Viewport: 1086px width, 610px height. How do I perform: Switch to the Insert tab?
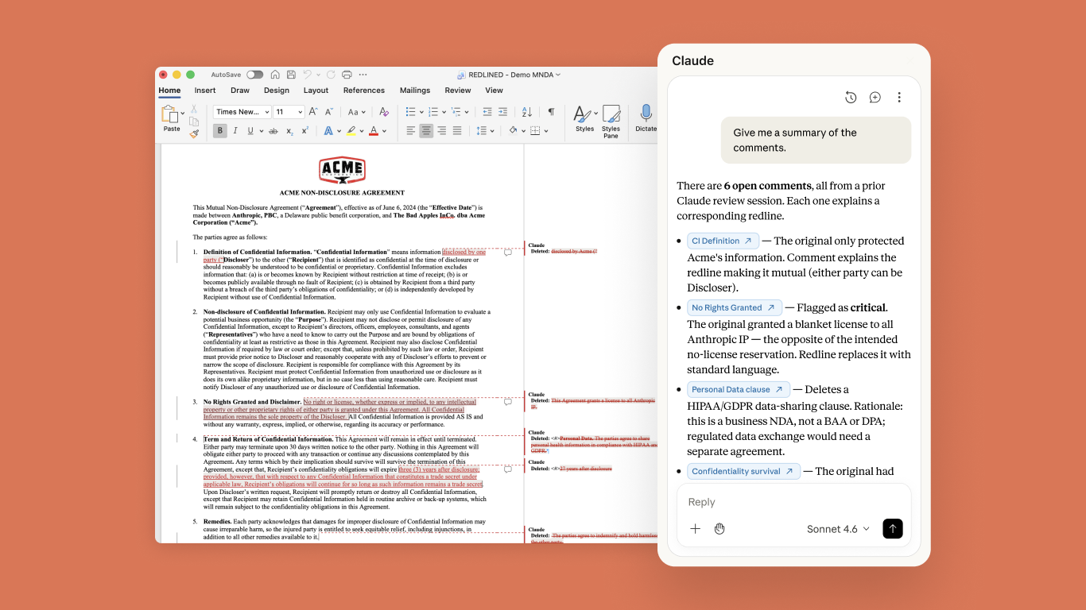pos(205,91)
